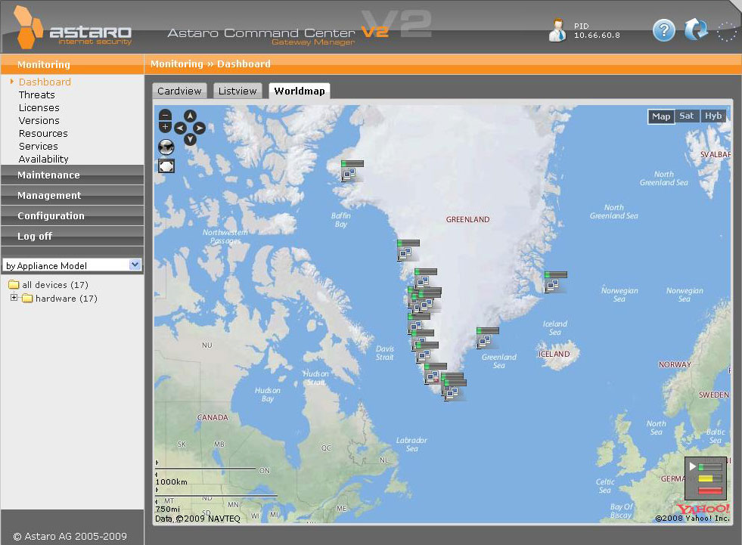This screenshot has height=545, width=742.
Task: Open the blue help question mark
Action: [663, 31]
